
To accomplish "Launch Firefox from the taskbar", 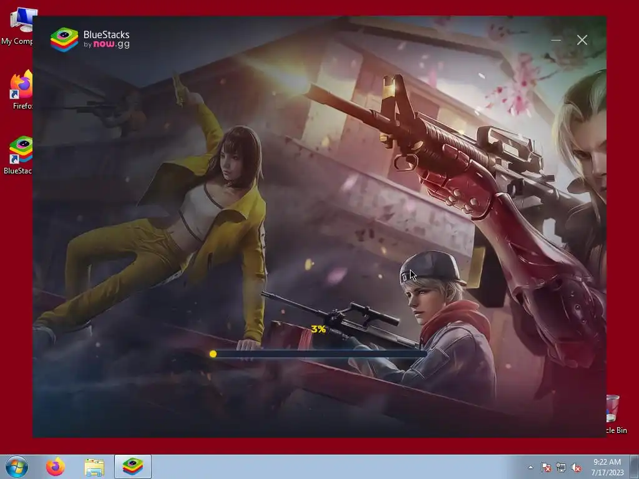I will tap(56, 467).
